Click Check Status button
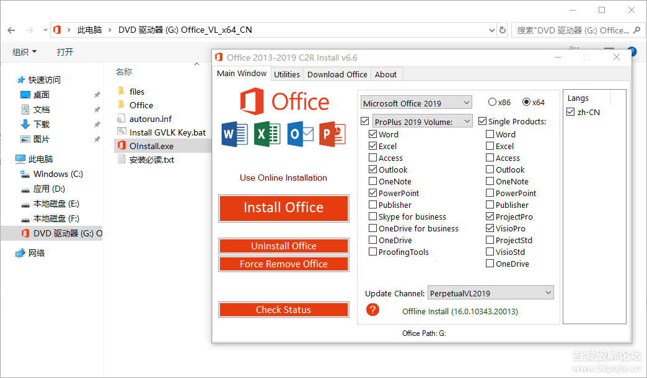Image resolution: width=647 pixels, height=378 pixels. click(283, 310)
